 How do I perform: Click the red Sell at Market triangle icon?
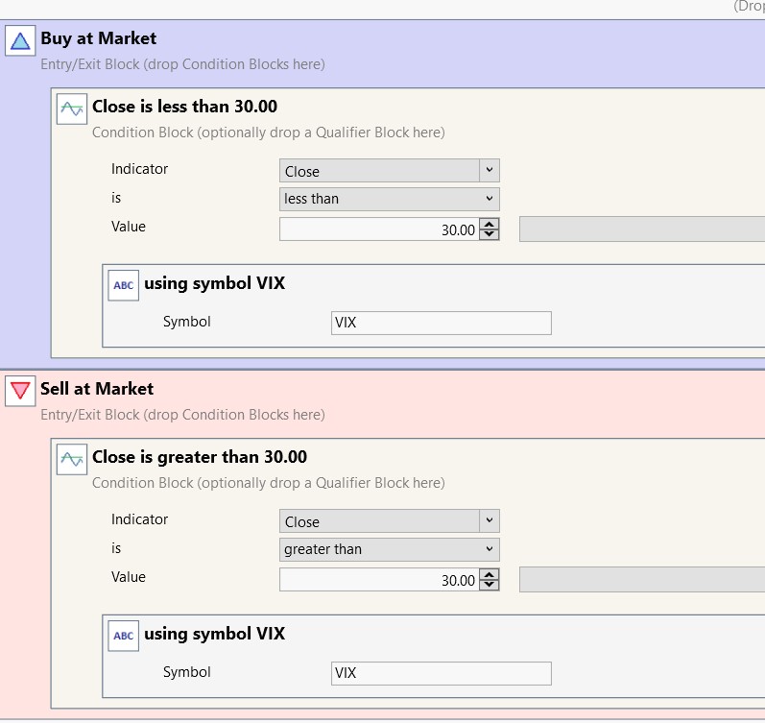20,392
